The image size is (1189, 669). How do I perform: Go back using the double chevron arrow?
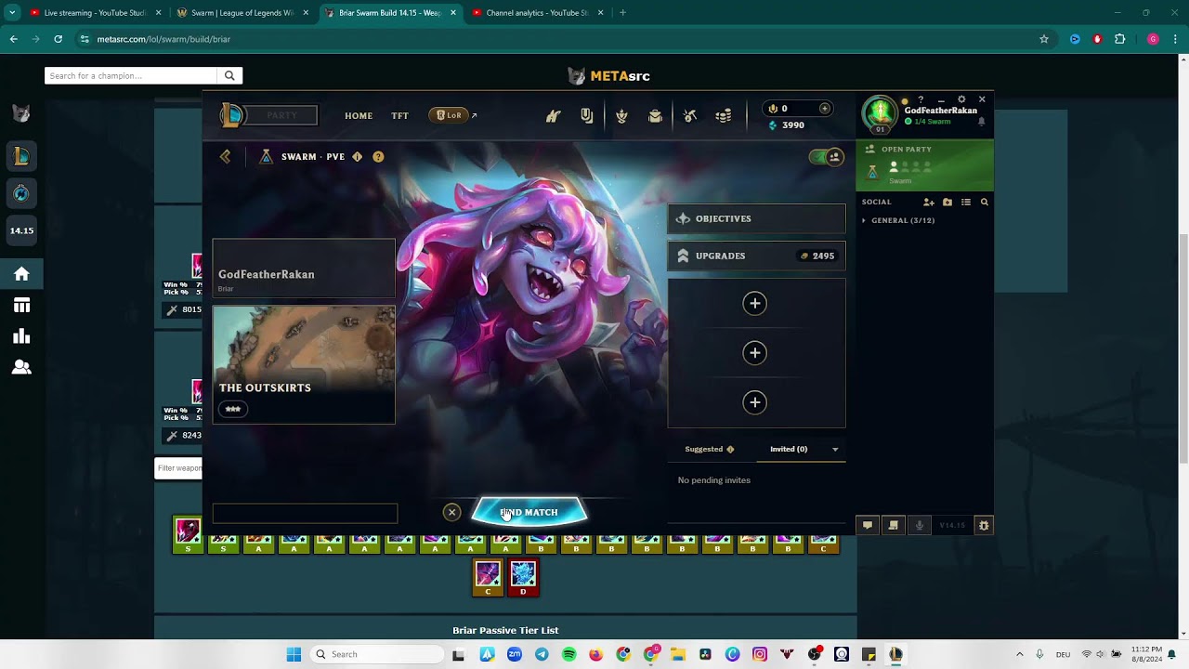(x=225, y=157)
